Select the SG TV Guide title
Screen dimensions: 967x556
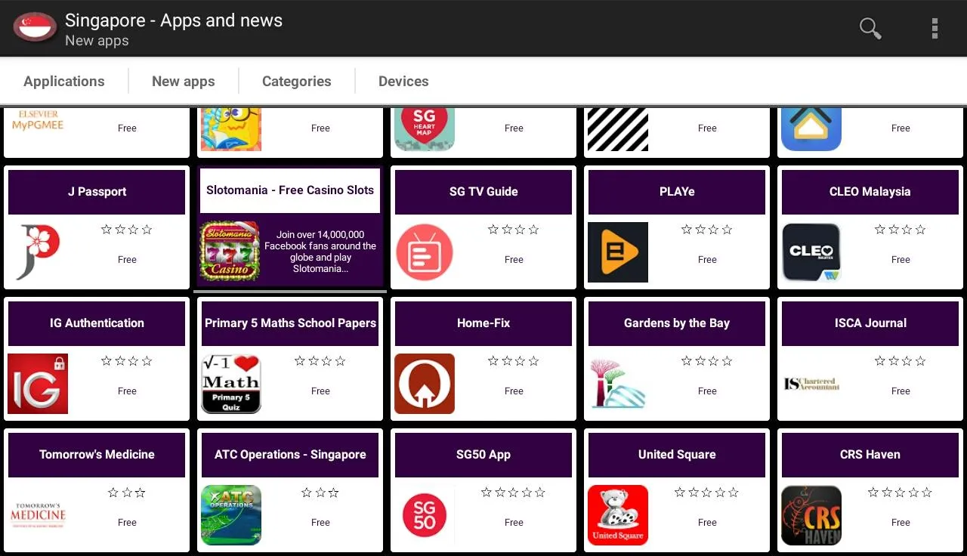click(x=483, y=192)
